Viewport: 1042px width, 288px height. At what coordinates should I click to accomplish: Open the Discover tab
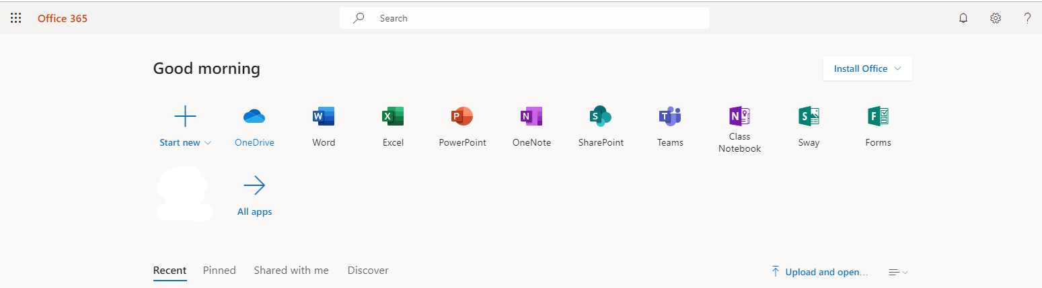coord(368,271)
